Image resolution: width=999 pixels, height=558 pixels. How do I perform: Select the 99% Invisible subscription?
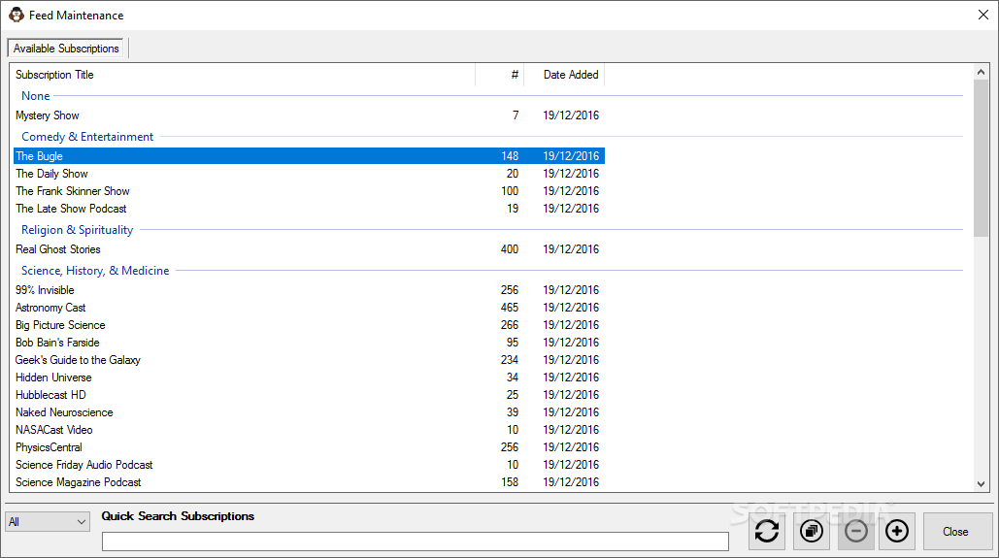(309, 290)
